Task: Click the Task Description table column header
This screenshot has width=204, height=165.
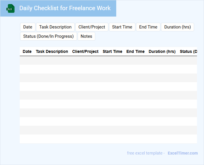Action: tap(52, 51)
